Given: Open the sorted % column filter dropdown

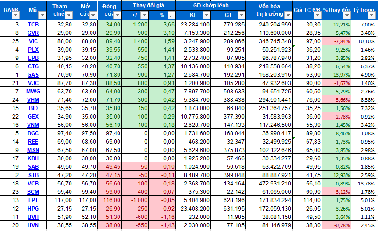Looking at the screenshot, I should click(171, 16).
